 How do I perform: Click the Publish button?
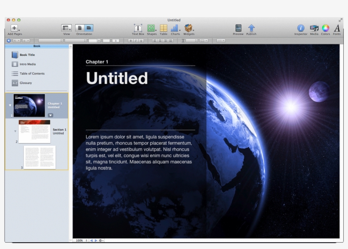(251, 28)
